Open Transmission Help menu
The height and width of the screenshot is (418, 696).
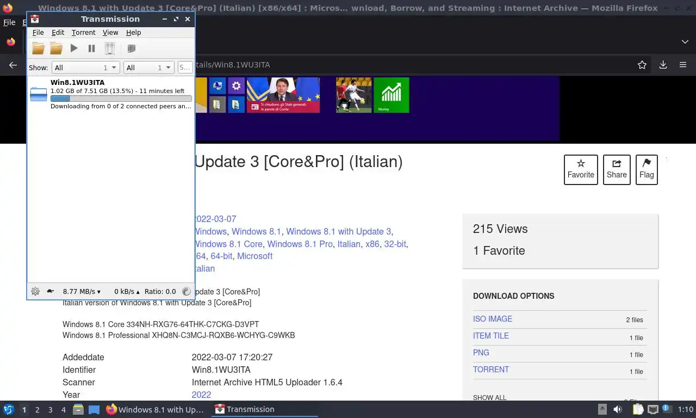(134, 33)
